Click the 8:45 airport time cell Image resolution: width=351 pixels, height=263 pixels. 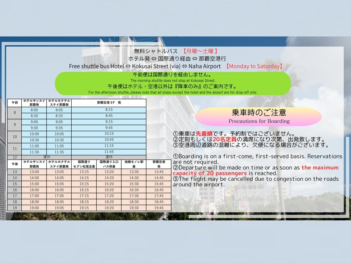(x=109, y=116)
